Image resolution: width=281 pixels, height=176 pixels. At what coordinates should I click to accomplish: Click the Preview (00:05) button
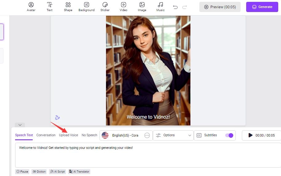tap(220, 7)
